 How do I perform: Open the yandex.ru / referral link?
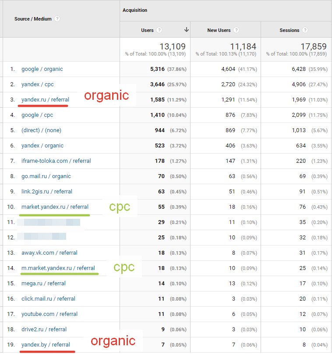click(x=45, y=100)
